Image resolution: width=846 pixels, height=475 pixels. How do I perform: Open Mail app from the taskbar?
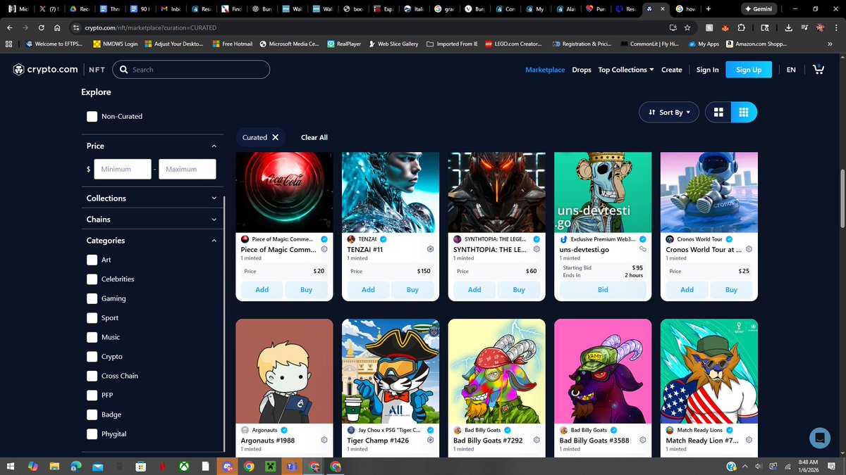97,466
